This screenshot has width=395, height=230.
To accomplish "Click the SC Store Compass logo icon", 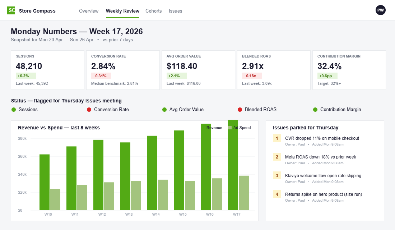I will click(11, 10).
